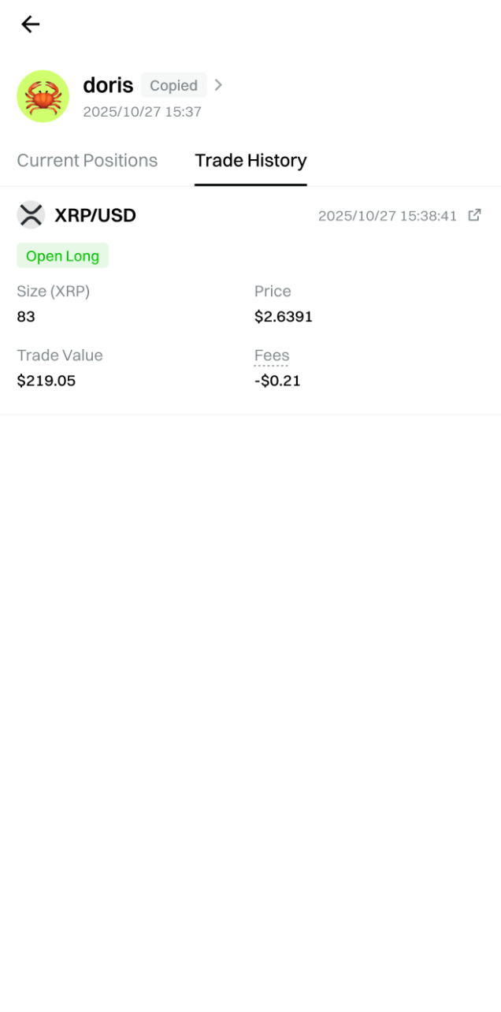
Task: Select the Trade History tab
Action: (250, 161)
